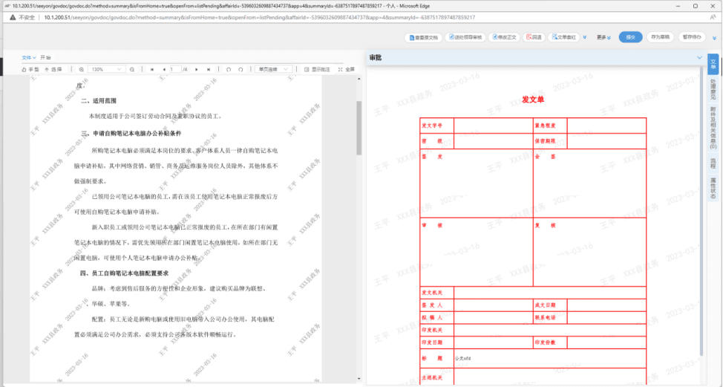
Task: Click heading 三、申请自购笔记本电脑办公补贴条件
Action: pos(131,133)
